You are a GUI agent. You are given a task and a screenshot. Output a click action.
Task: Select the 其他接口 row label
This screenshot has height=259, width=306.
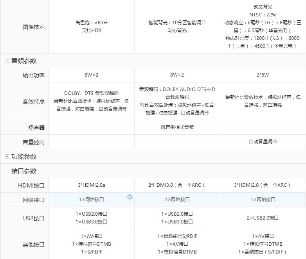point(34,245)
